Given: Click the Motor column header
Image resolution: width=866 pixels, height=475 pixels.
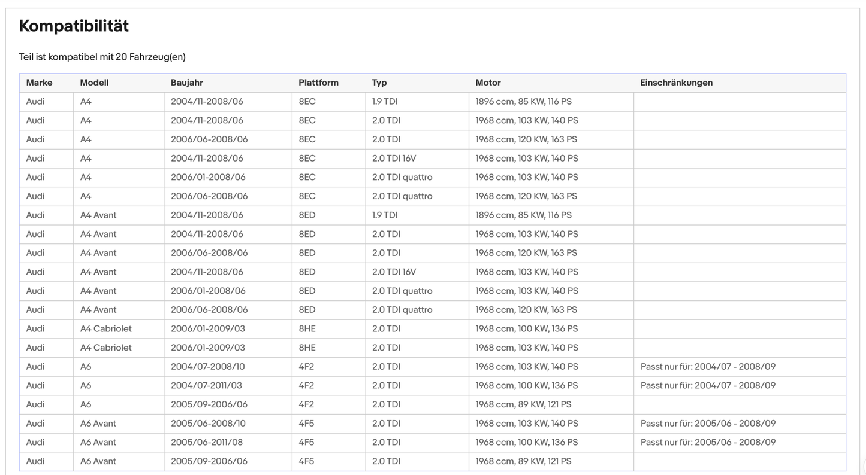Looking at the screenshot, I should click(x=488, y=83).
